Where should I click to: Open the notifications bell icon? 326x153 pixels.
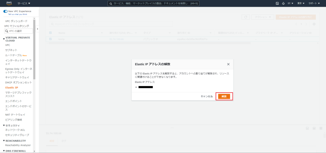pos(283,3)
